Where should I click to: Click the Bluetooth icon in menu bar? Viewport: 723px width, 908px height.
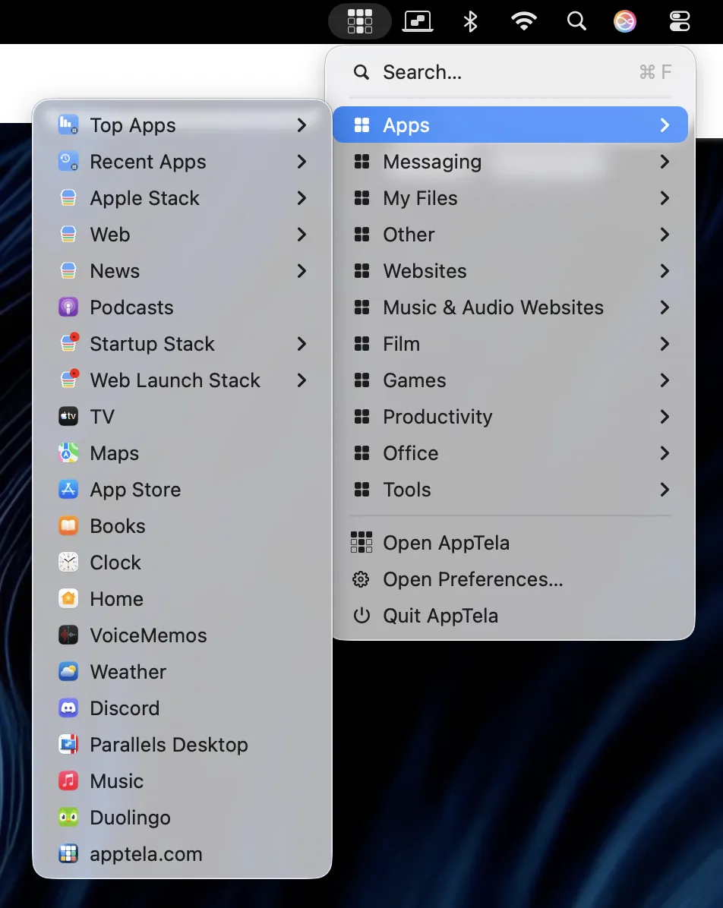[x=470, y=21]
